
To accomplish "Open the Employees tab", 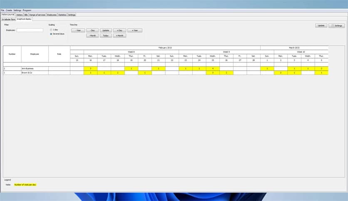I will (52, 15).
